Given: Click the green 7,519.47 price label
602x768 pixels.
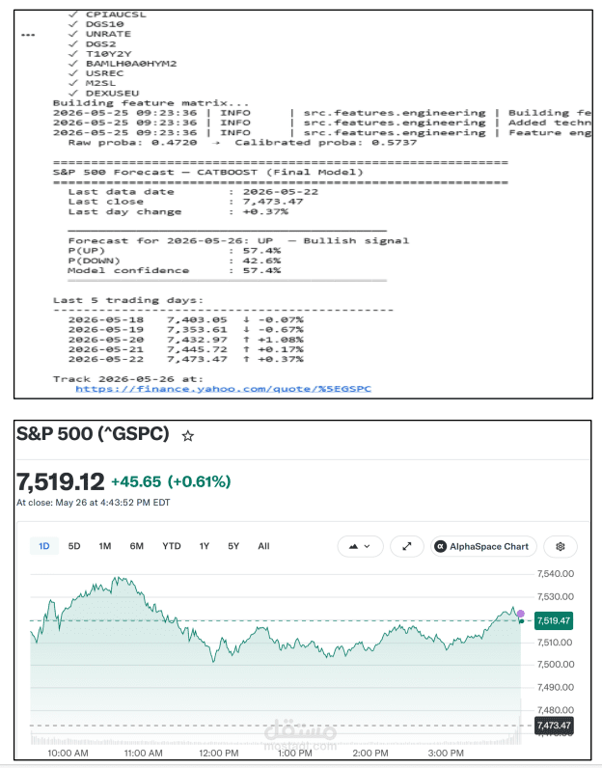Looking at the screenshot, I should tap(554, 621).
